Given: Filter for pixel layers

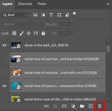Looking at the screenshot, I should pyautogui.click(x=35, y=15).
